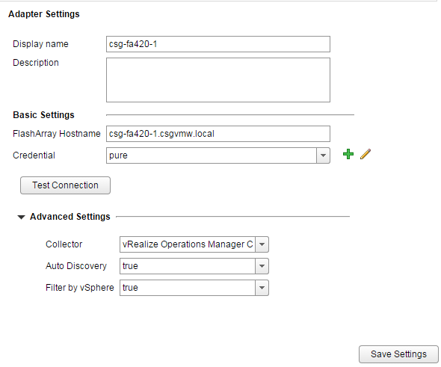Click the Collector field showing vRealize Operations Manager
This screenshot has width=441, height=367.
(188, 244)
